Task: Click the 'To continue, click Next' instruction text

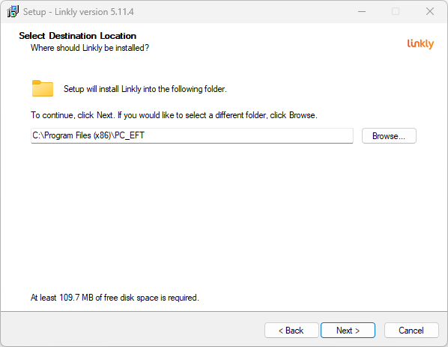Action: 174,115
